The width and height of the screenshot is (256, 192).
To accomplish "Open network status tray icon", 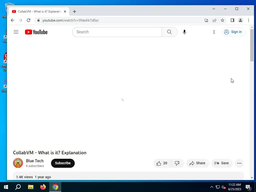I will pyautogui.click(x=218, y=187).
